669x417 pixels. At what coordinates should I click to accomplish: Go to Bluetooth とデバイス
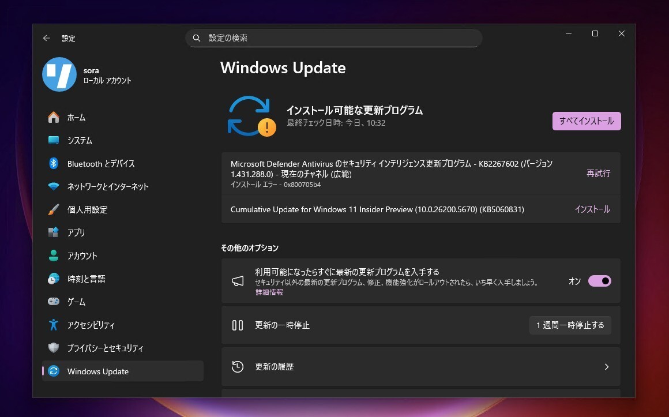point(123,163)
